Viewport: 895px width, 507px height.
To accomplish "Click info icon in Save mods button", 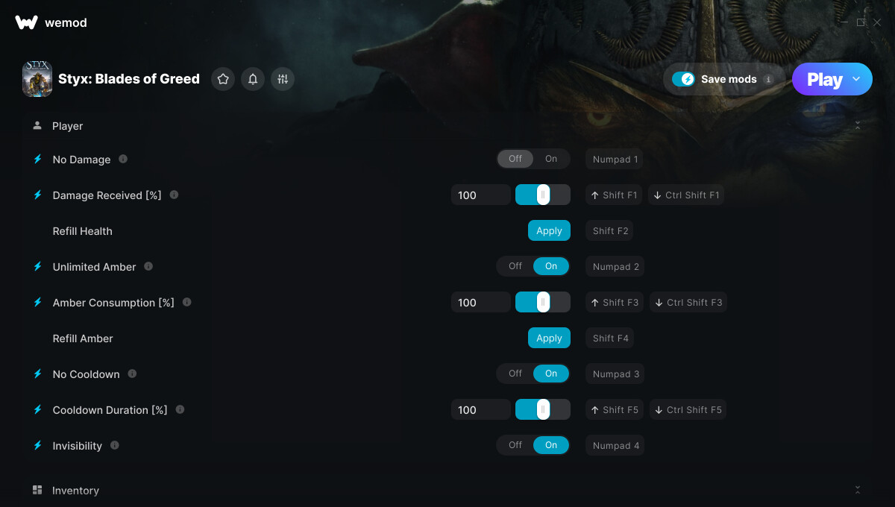I will (x=768, y=79).
